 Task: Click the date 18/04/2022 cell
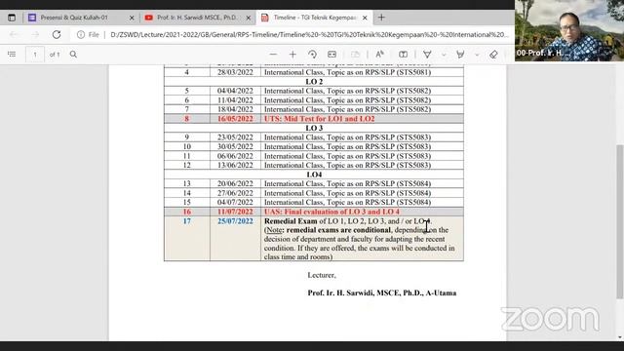tap(235, 109)
